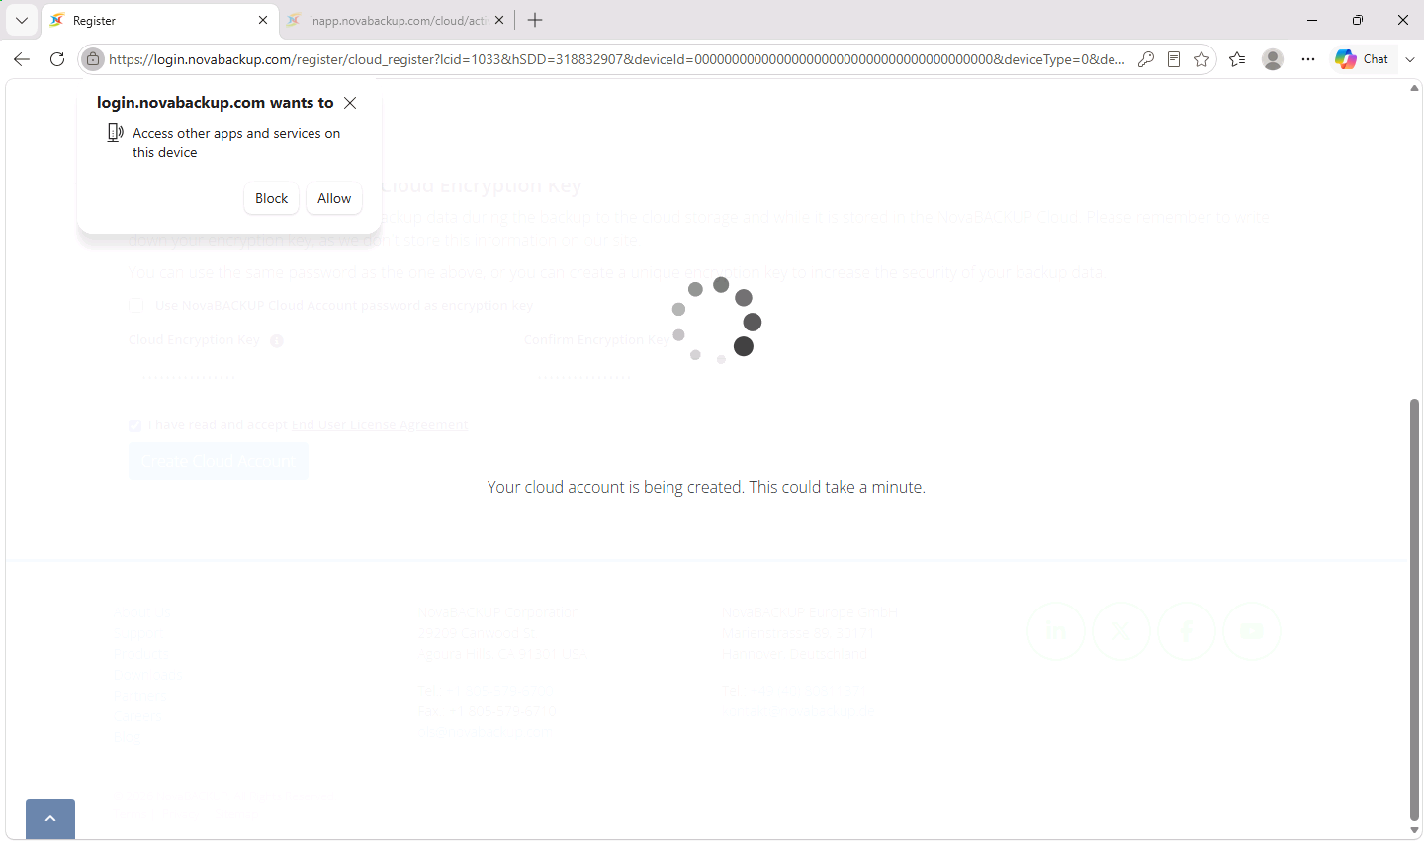
Task: Restore down the browser window
Action: pyautogui.click(x=1358, y=20)
